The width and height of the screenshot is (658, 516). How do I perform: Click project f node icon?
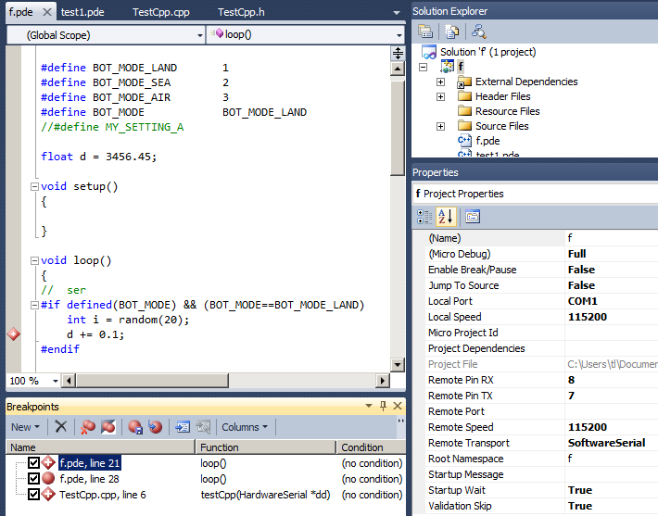point(448,67)
